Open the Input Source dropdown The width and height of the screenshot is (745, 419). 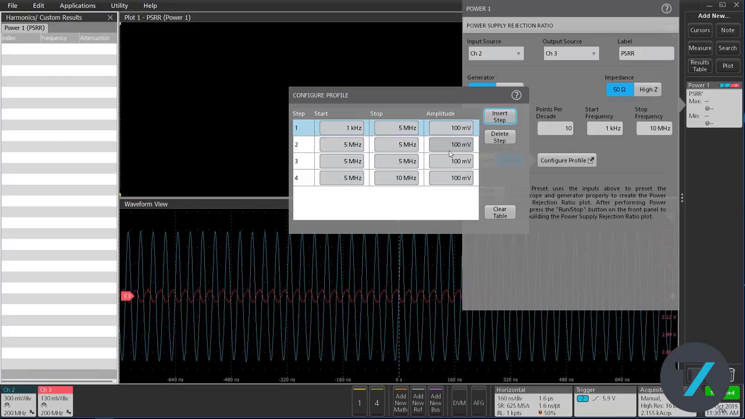495,53
